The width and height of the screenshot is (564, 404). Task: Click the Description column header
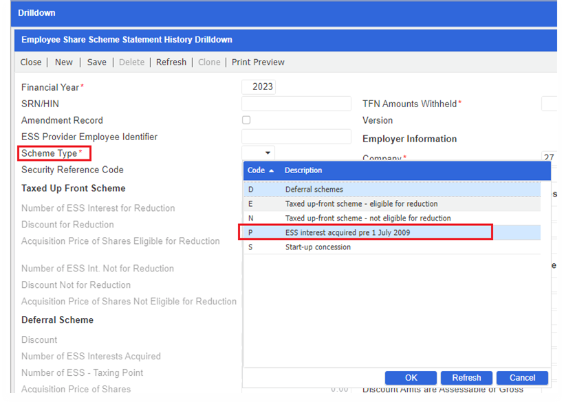(303, 170)
